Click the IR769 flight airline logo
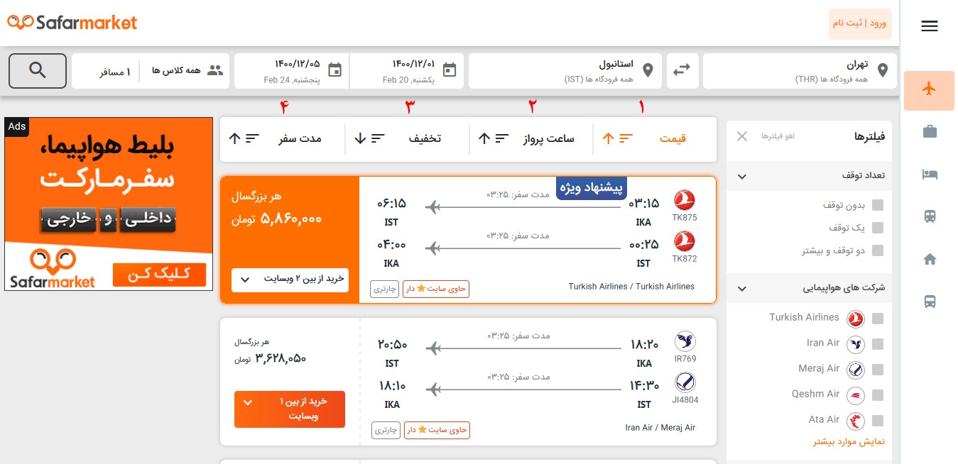This screenshot has height=464, width=958. point(685,341)
